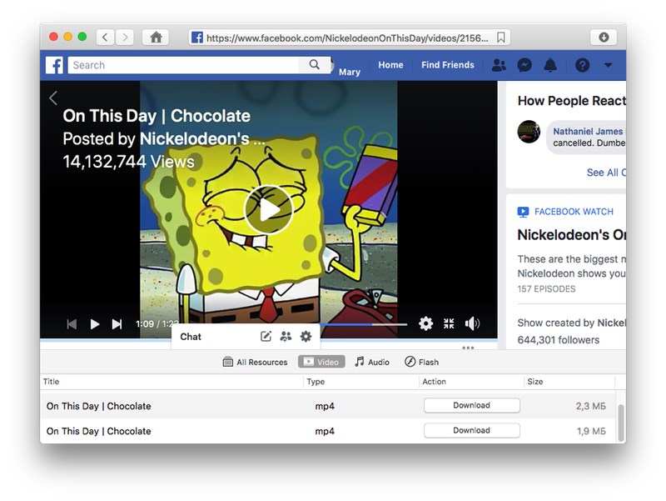Close the video with the back chevron
Image resolution: width=666 pixels, height=501 pixels.
53,98
